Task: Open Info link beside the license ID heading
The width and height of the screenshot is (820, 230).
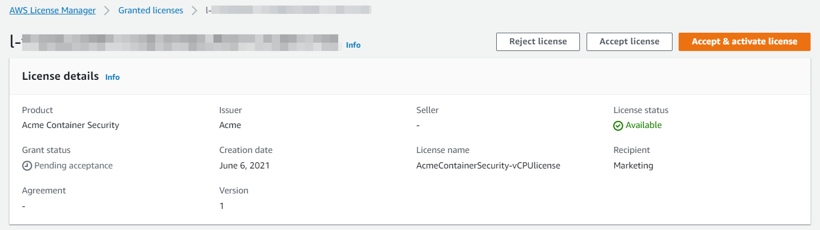Action: pos(353,45)
